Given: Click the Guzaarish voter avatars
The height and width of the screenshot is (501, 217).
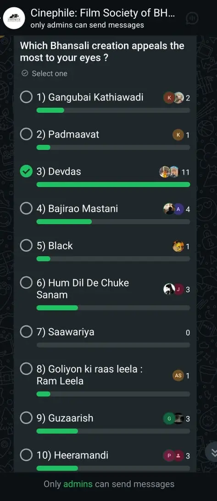Looking at the screenshot, I should pyautogui.click(x=174, y=418).
